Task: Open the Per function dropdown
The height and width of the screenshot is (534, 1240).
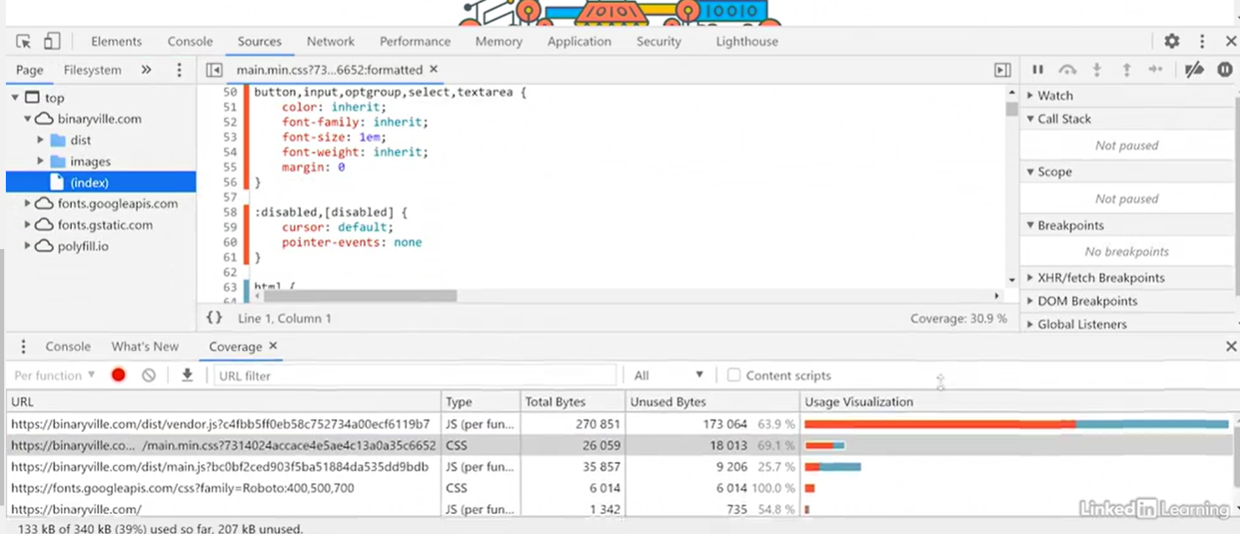Action: 55,375
